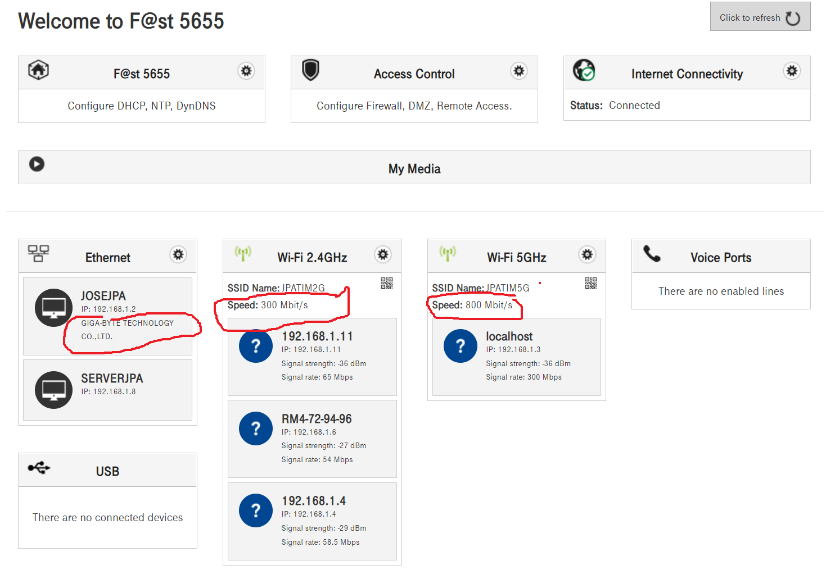
Task: Click 'Signal rate: 65 Mbps' text
Action: tap(317, 377)
